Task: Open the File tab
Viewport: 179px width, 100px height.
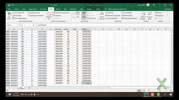Action: click(9, 9)
